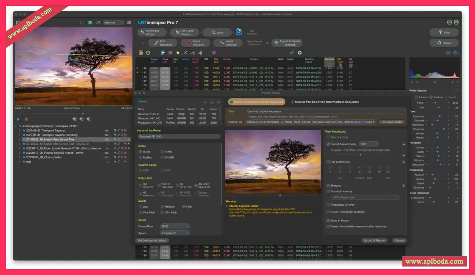The height and width of the screenshot is (275, 475).
Task: Click the Reload button
Action: point(444,43)
